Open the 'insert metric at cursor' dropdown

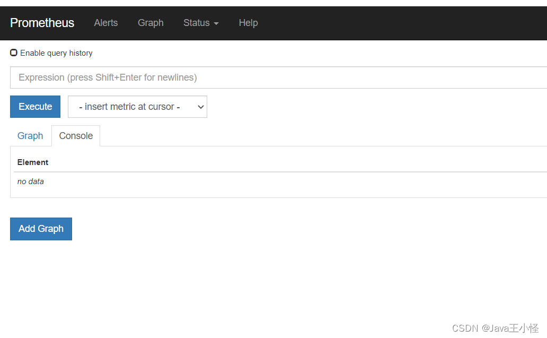tap(137, 106)
